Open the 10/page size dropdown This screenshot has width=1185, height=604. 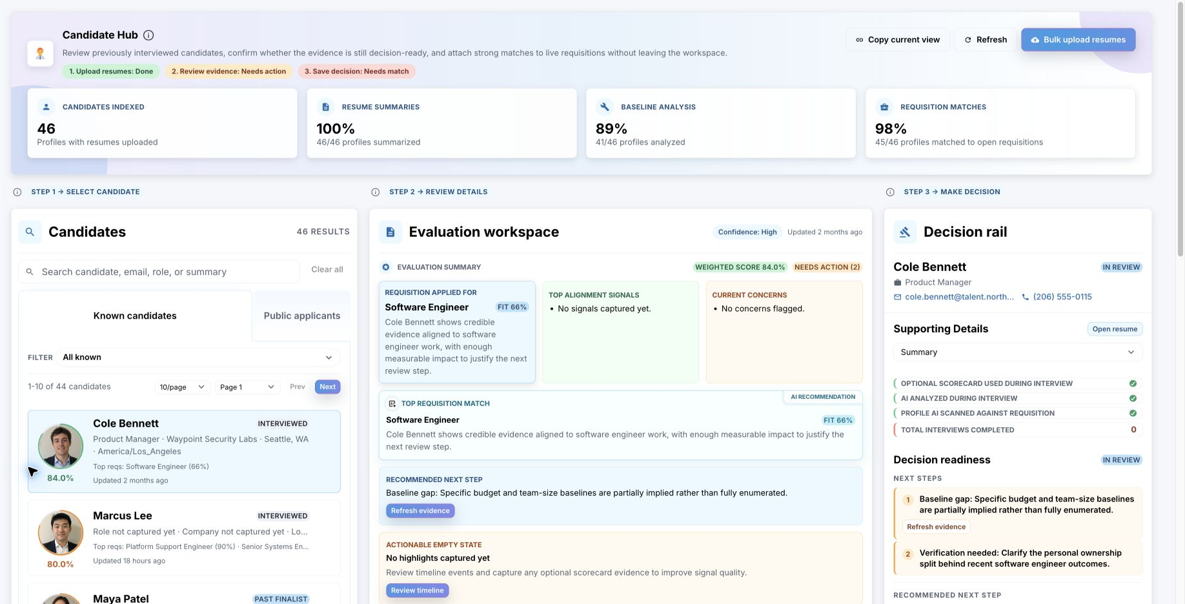pos(183,387)
